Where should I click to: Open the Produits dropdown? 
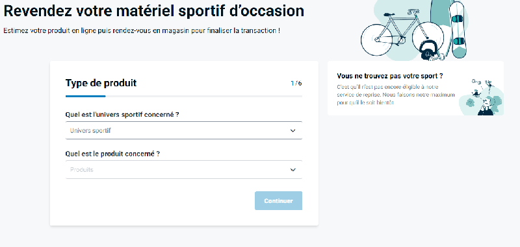(184, 170)
